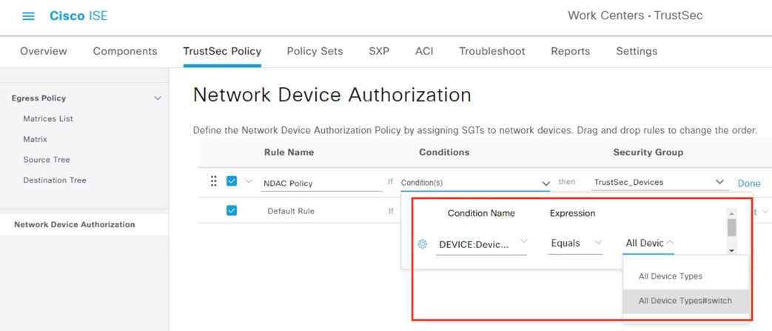772x331 pixels.
Task: Expand the chevron next to NDAC Policy checkbox
Action: [249, 181]
